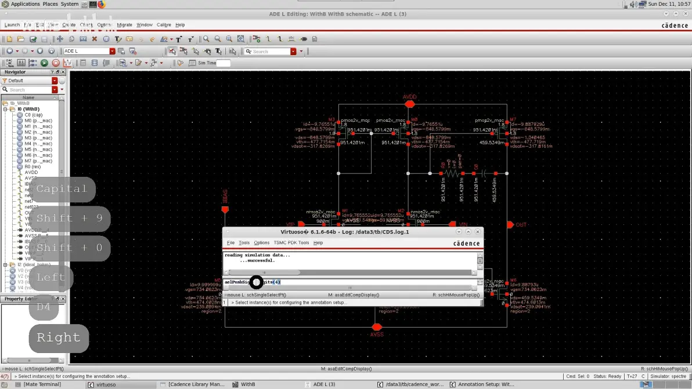Open the Navigator Default filter dropdown
692x389 pixels.
click(55, 81)
